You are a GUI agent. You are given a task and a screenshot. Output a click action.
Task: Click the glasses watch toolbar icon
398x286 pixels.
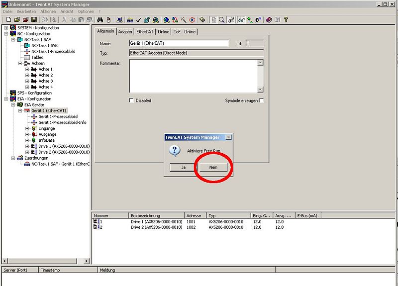coord(241,20)
